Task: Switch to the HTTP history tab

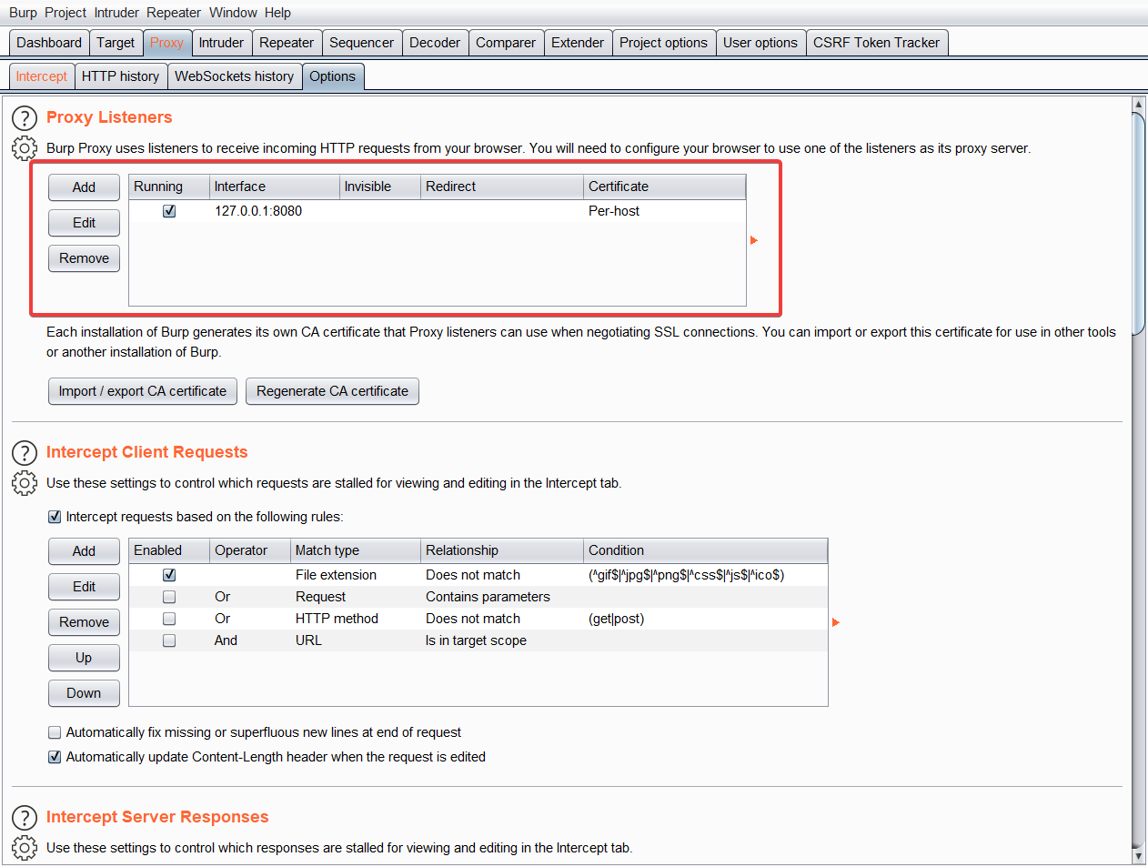Action: pos(120,76)
